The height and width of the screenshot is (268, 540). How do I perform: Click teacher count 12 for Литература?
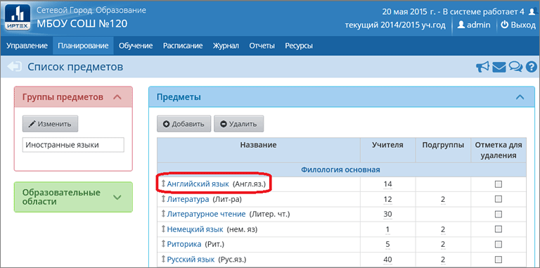(388, 199)
